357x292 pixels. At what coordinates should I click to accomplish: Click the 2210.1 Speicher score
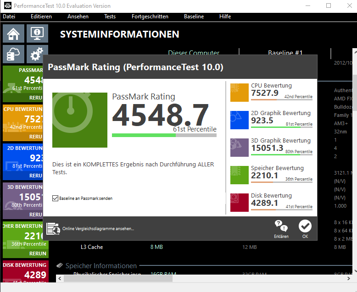click(264, 176)
